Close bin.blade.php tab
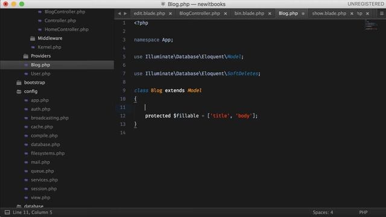The image size is (386, 217). click(x=270, y=13)
